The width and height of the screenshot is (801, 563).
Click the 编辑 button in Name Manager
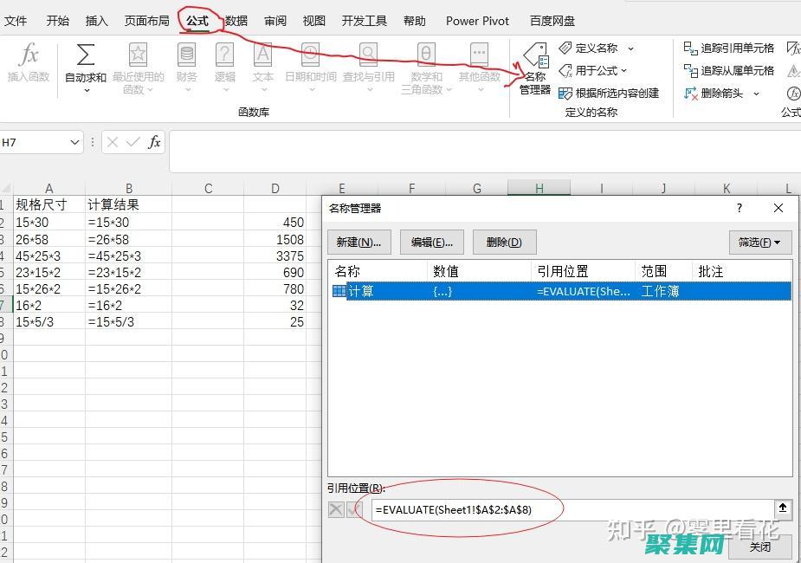point(431,242)
